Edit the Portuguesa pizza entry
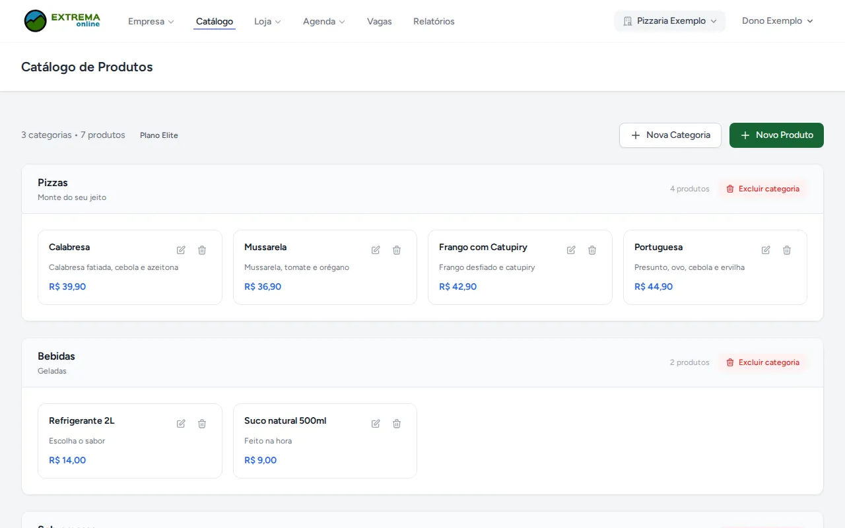845x528 pixels. tap(766, 250)
